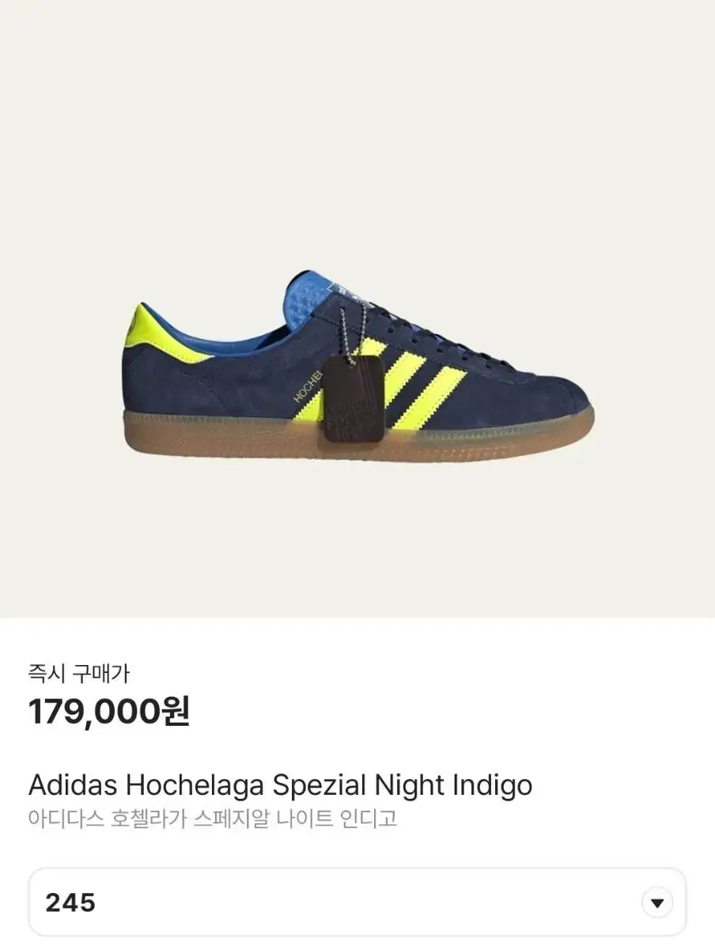715x950 pixels.
Task: Click the 즉시 구매가 label
Action: point(78,674)
